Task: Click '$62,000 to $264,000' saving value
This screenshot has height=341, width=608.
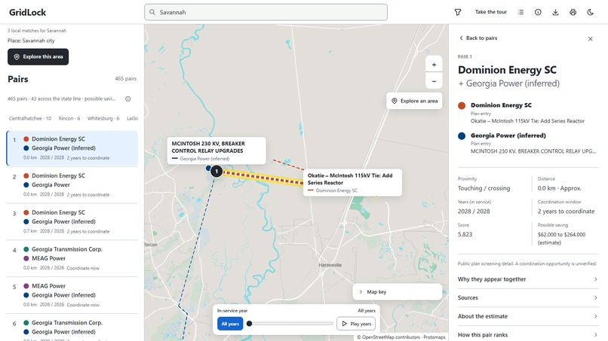Action: coord(561,235)
